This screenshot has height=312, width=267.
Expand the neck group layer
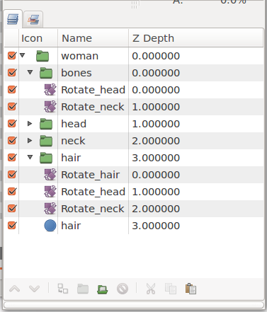click(x=30, y=140)
